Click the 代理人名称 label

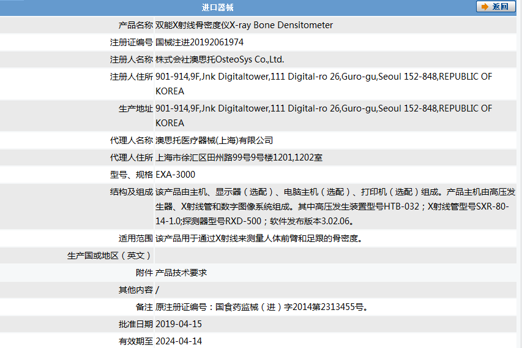pyautogui.click(x=131, y=140)
